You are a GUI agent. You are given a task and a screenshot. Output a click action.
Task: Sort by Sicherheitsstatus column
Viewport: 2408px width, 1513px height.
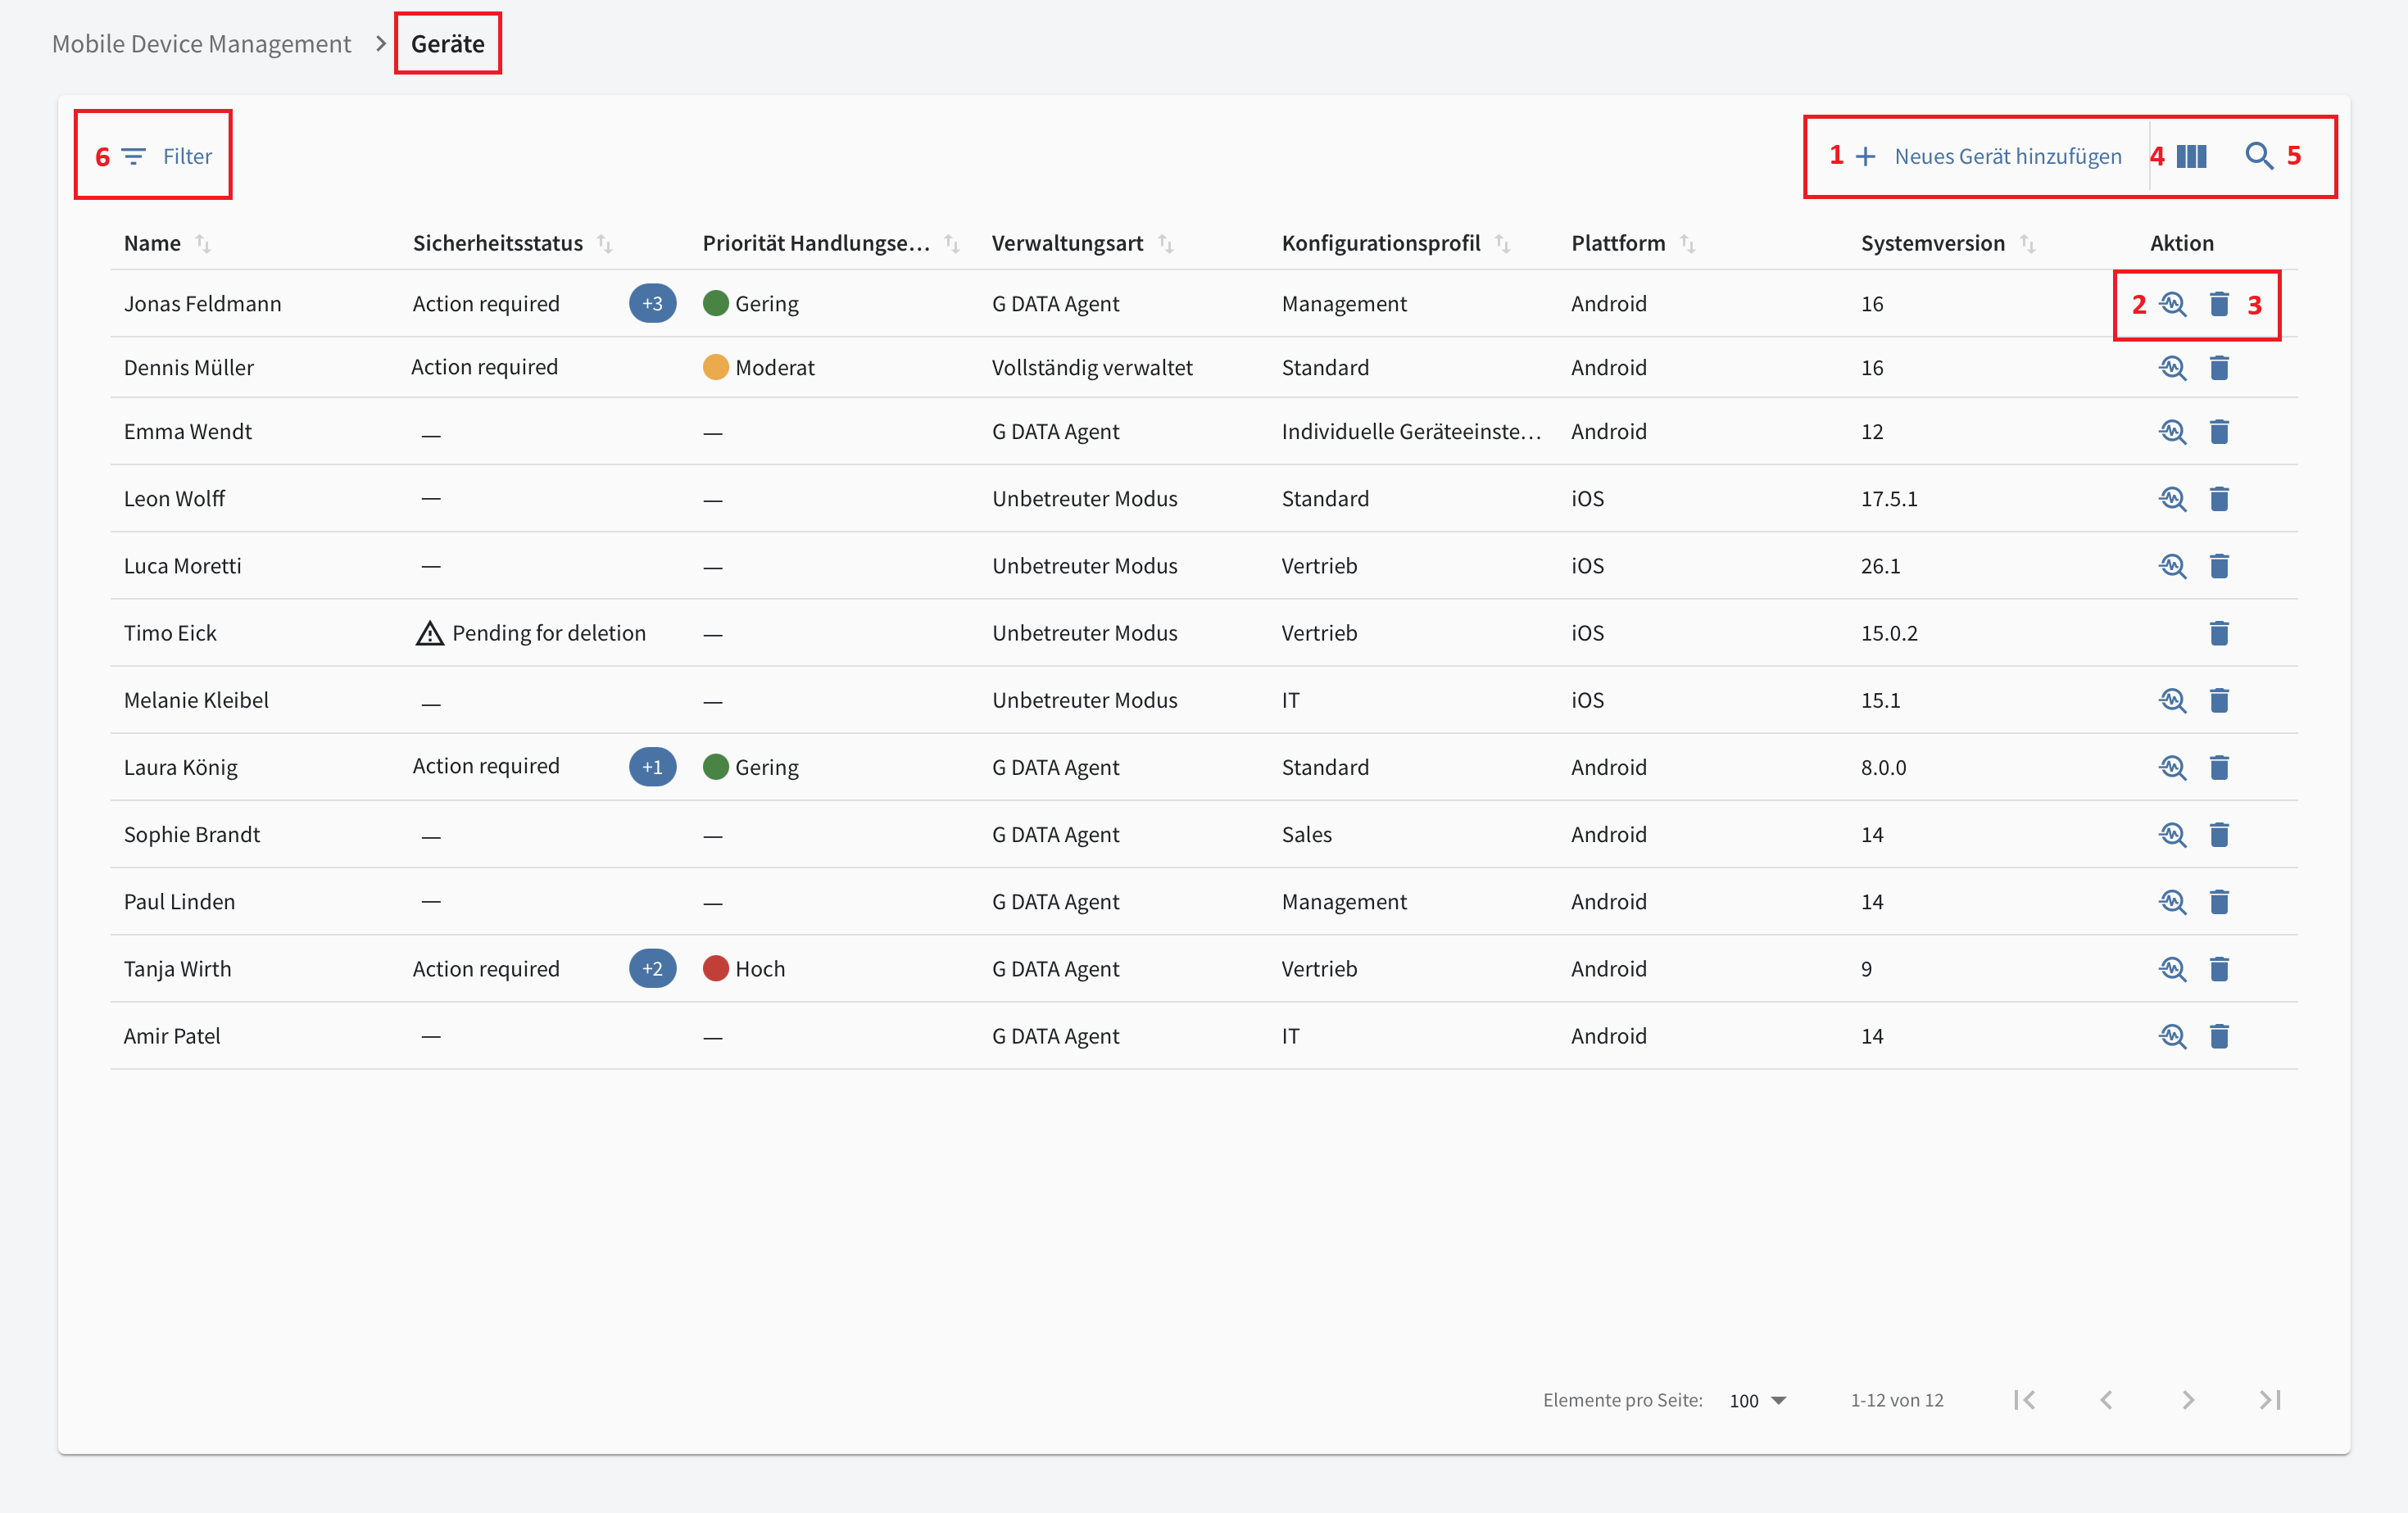click(605, 243)
